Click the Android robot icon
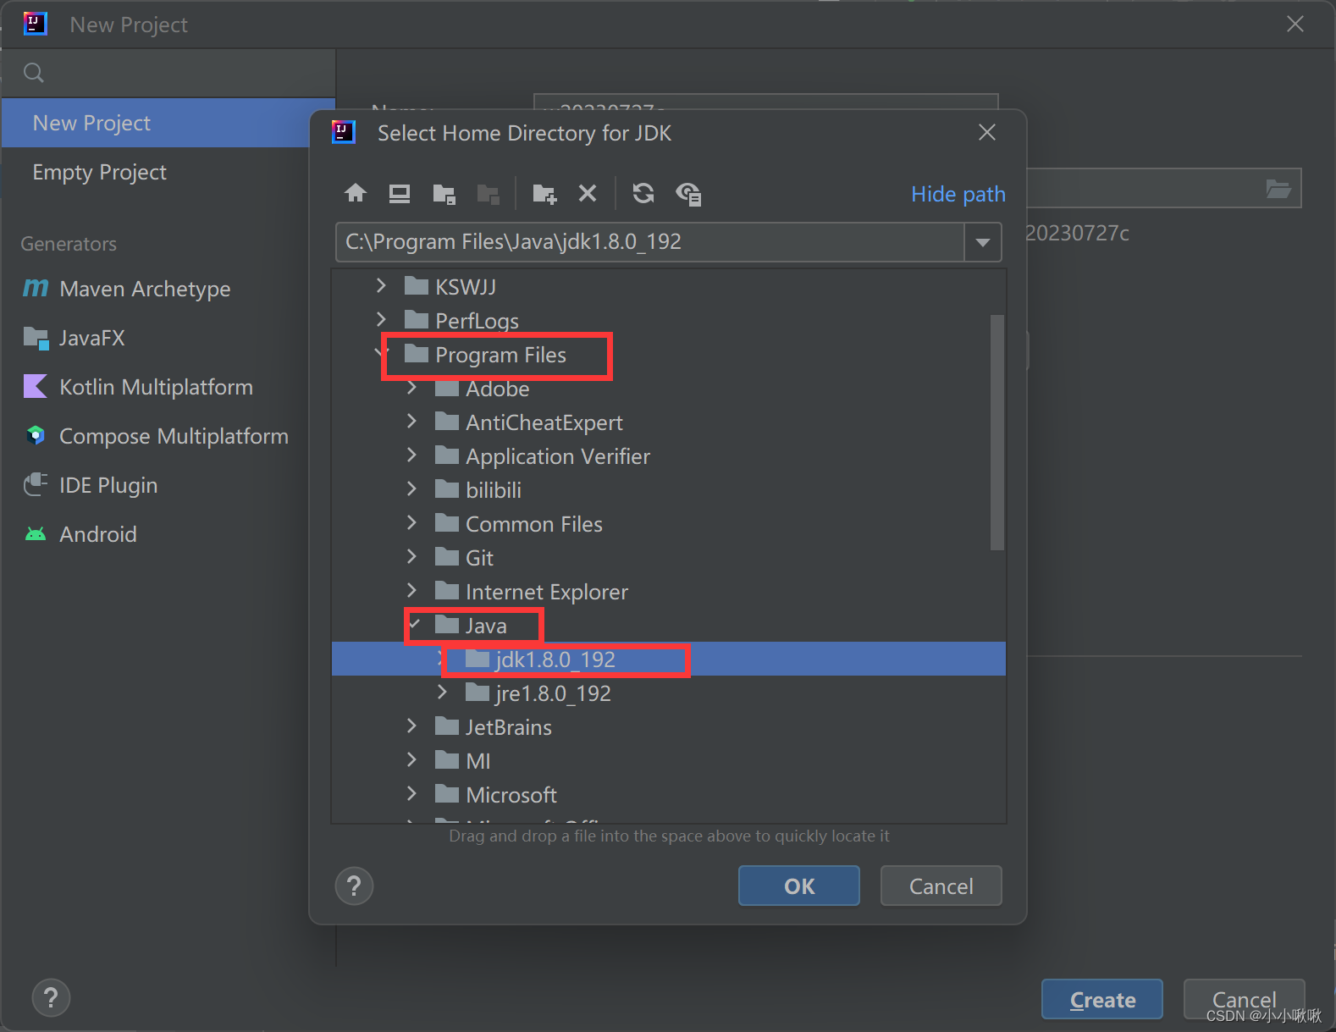 click(36, 534)
